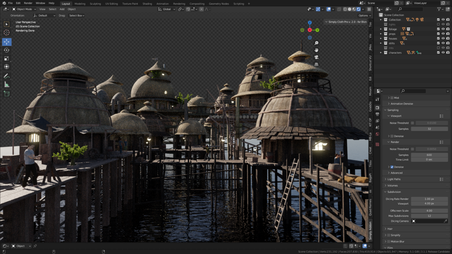This screenshot has height=254, width=452.
Task: Select the Select Box tool in toolbar
Action: (x=7, y=24)
